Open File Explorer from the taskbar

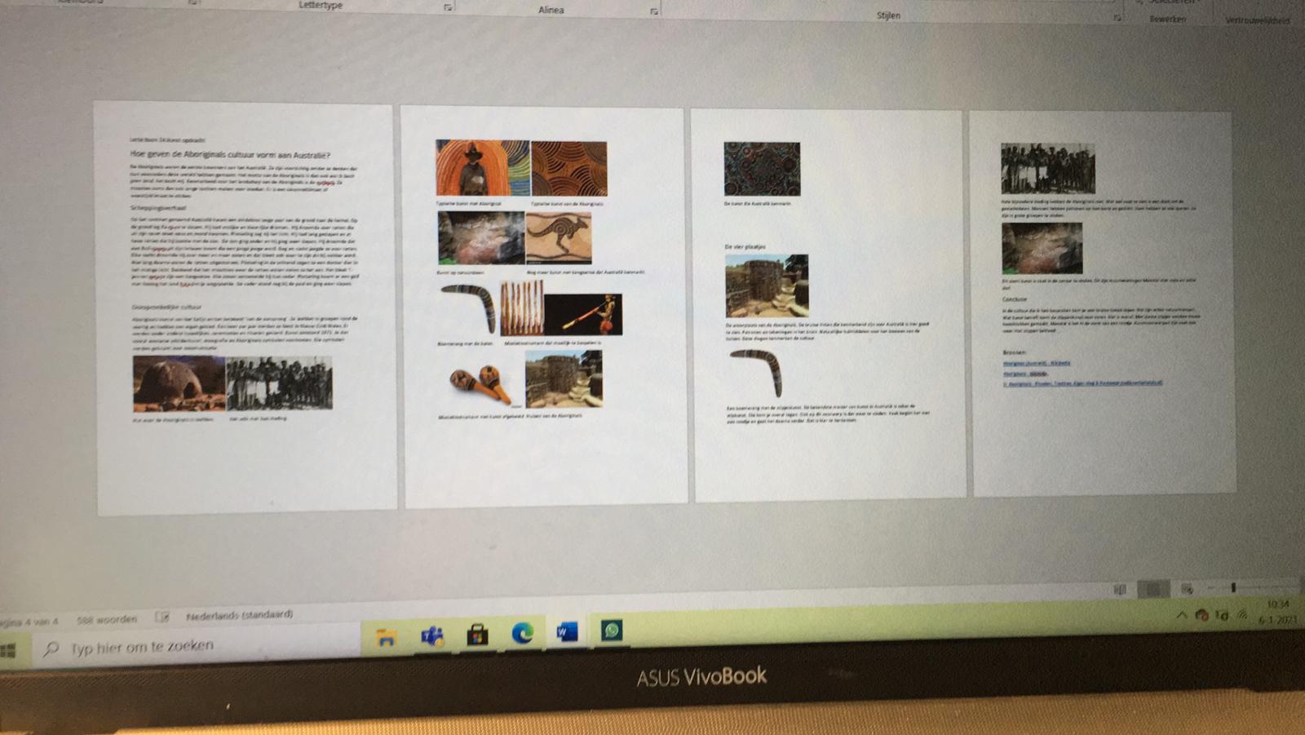386,636
